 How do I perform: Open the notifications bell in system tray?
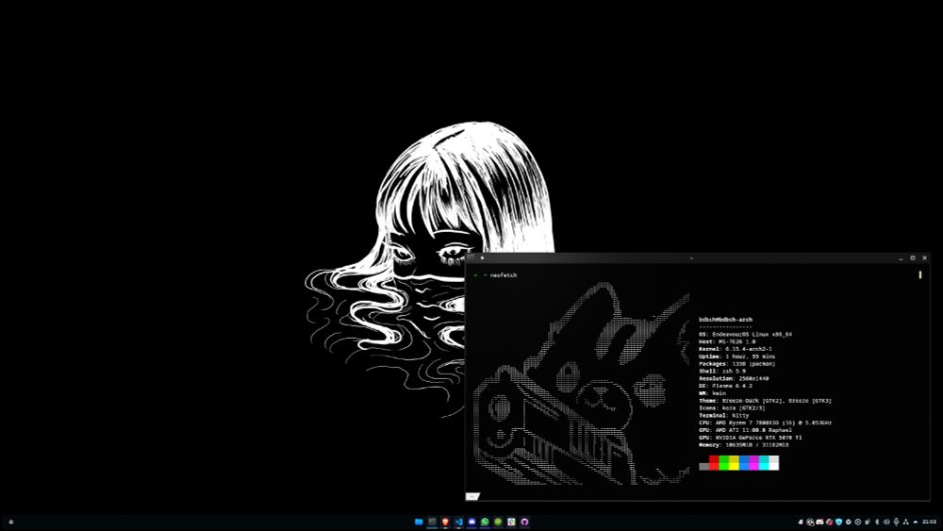pos(801,522)
